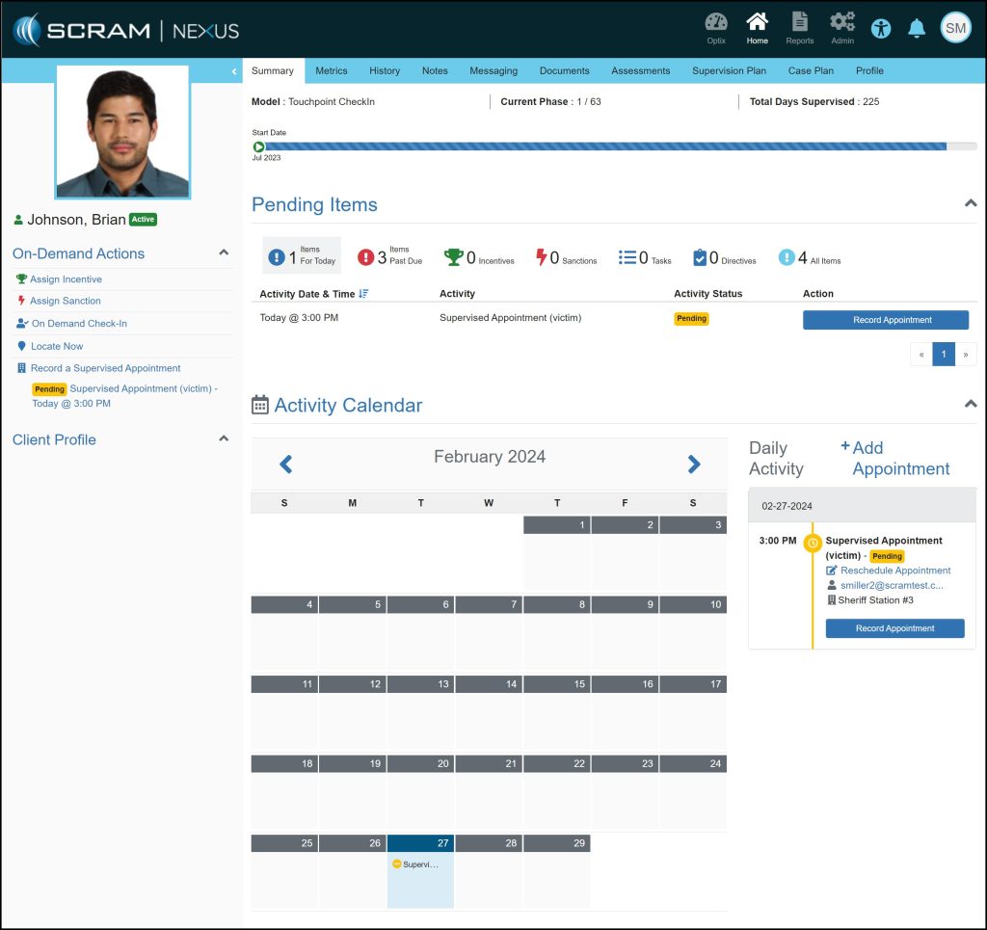The image size is (987, 930).
Task: Click Brian Johnson's profile photo
Action: pyautogui.click(x=122, y=131)
